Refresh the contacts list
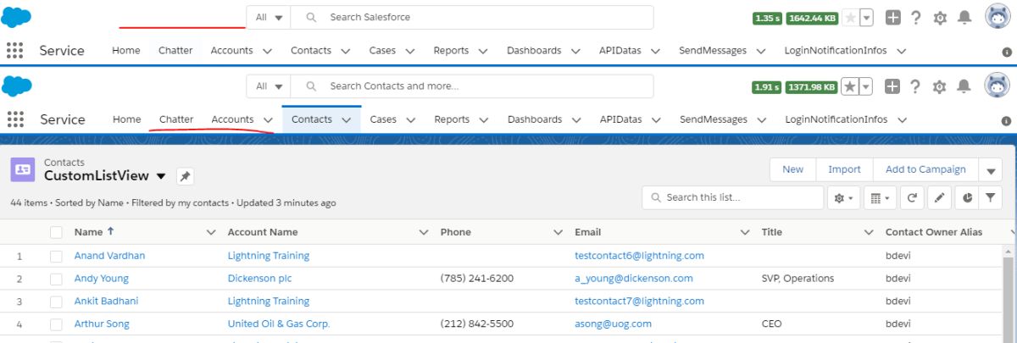Viewport: 1017px width, 343px height. (912, 197)
